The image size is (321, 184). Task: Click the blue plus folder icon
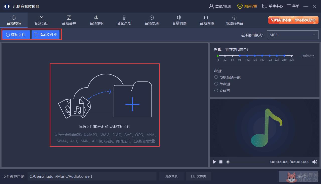(132, 104)
